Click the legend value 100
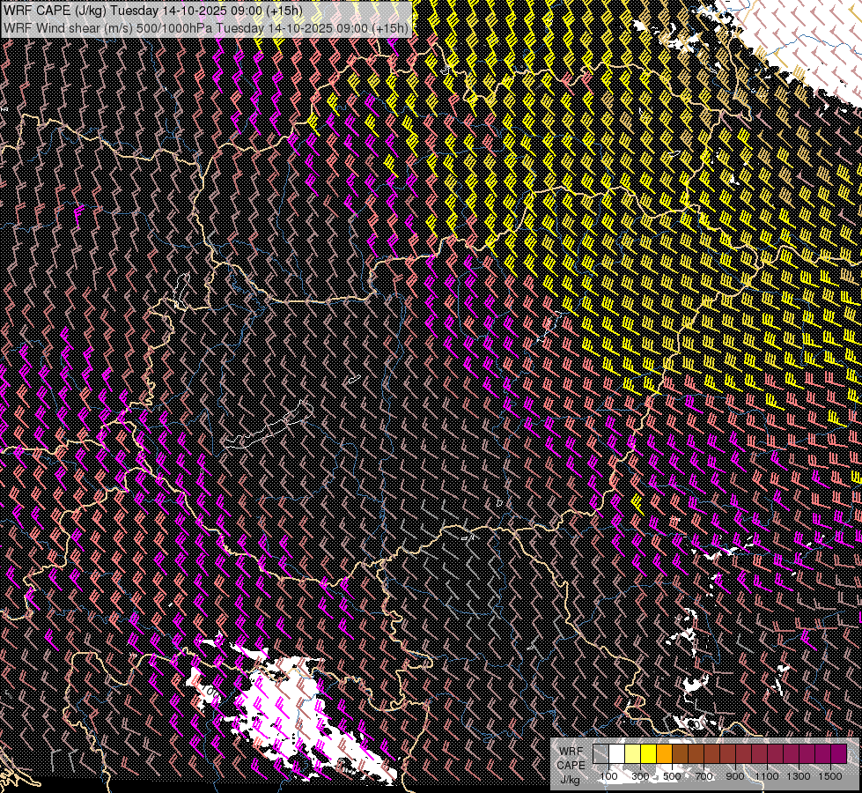Image resolution: width=862 pixels, height=793 pixels. tap(608, 776)
